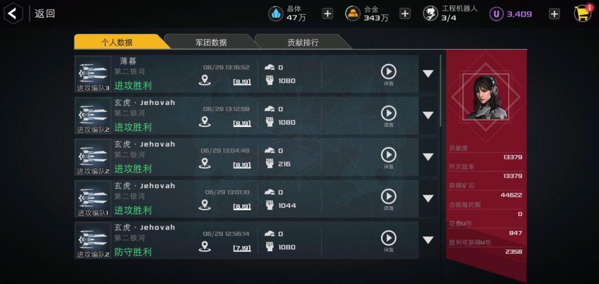Click the commander portrait avatar
Viewport: 599px width, 284px height.
coord(486,97)
